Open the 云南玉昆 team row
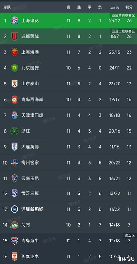Viewport: 137px width, 264px height. (68, 178)
